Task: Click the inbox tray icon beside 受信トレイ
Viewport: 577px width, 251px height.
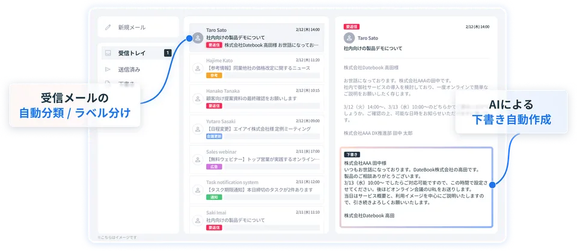Action: coord(108,53)
